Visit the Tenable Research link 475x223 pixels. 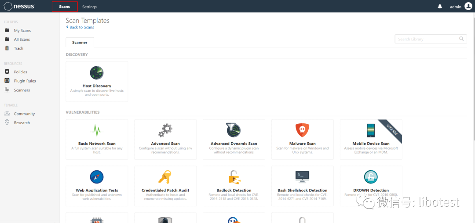(22, 122)
